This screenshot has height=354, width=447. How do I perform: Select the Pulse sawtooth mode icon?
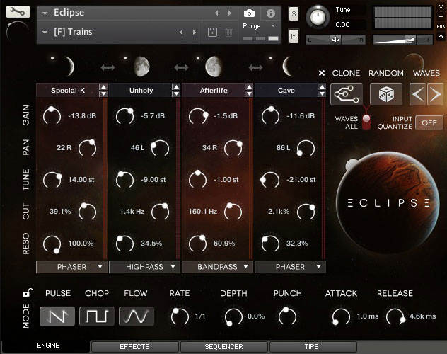click(x=57, y=315)
